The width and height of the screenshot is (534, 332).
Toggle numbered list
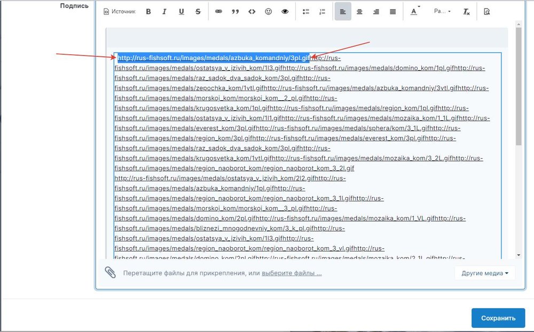coord(322,11)
